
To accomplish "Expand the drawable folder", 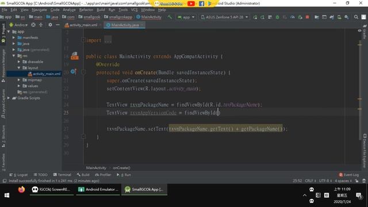I will click(x=19, y=62).
